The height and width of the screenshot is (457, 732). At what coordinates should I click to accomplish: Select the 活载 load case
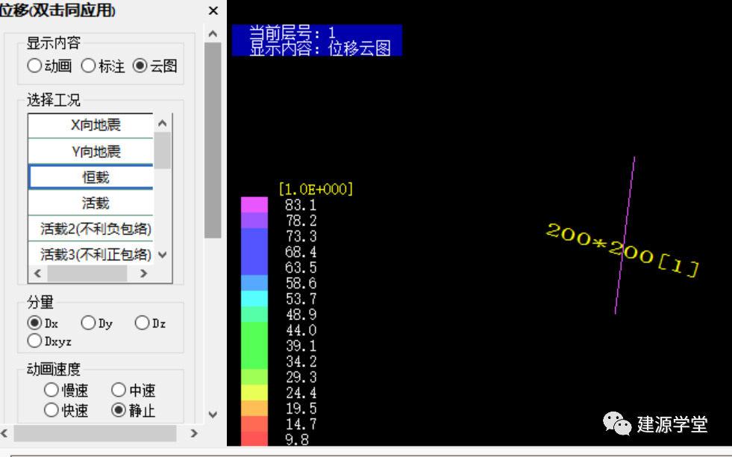[x=90, y=203]
